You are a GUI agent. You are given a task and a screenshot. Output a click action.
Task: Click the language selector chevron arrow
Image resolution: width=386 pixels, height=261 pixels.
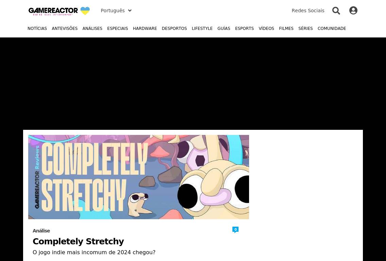[130, 11]
